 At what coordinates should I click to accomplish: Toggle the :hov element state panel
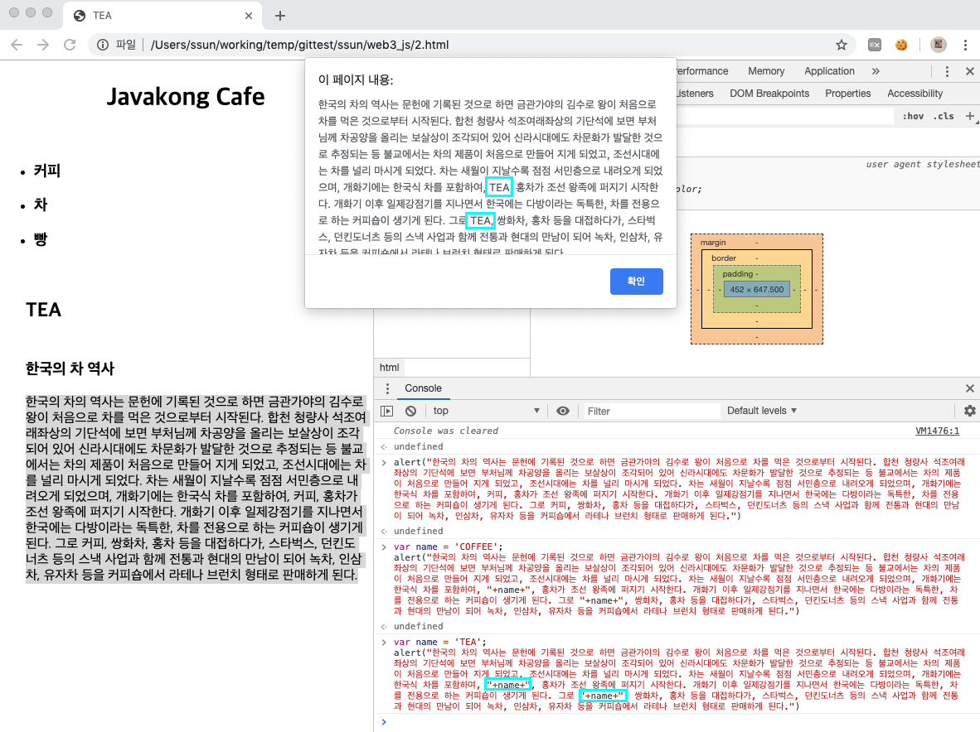(x=913, y=116)
